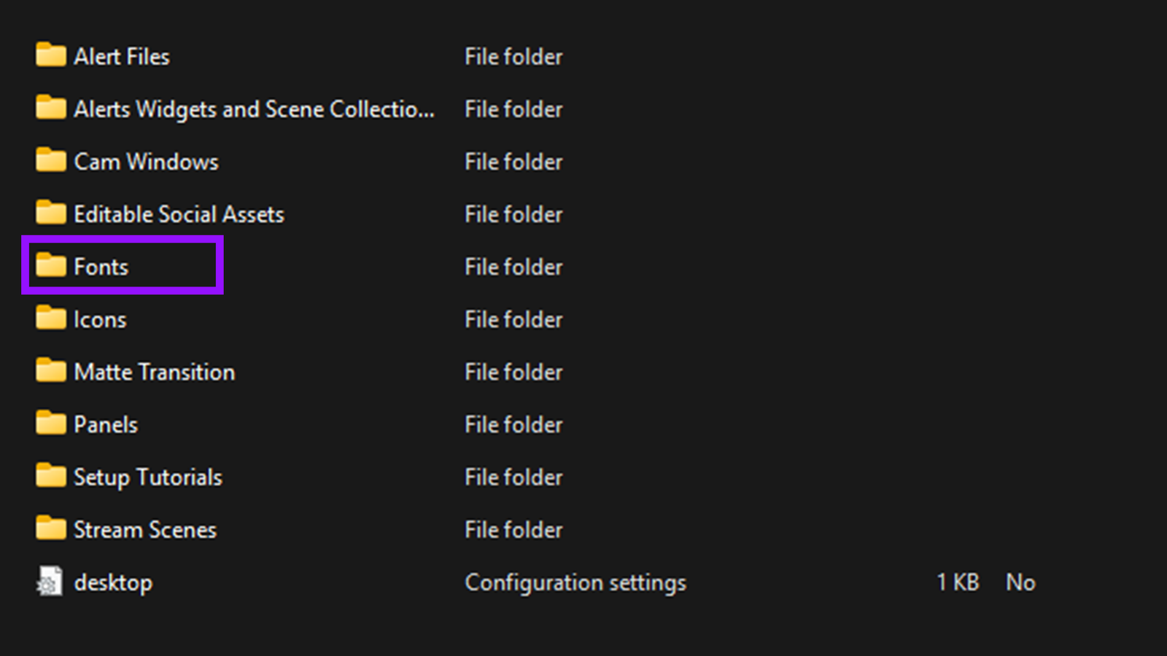Click the 1 KB size value for desktop
1167x656 pixels.
point(957,582)
